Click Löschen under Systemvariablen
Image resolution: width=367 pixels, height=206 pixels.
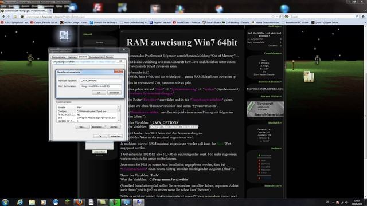click(114, 127)
